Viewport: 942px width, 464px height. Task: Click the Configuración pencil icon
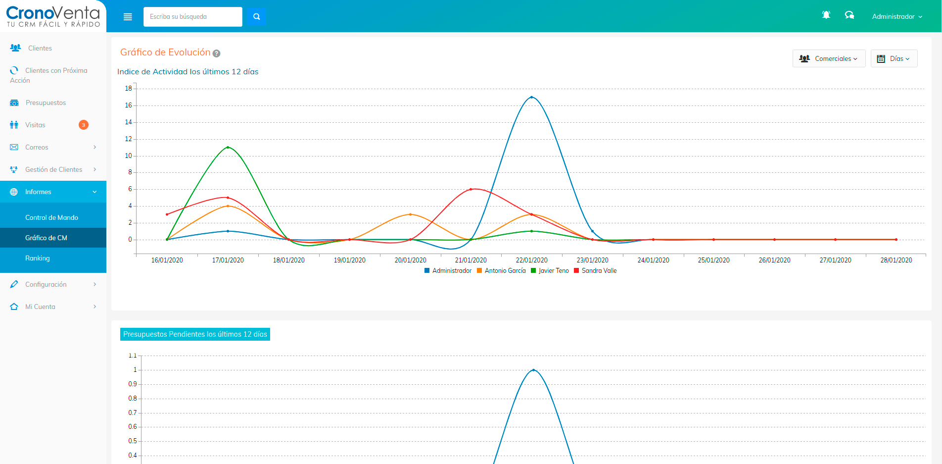tap(14, 284)
